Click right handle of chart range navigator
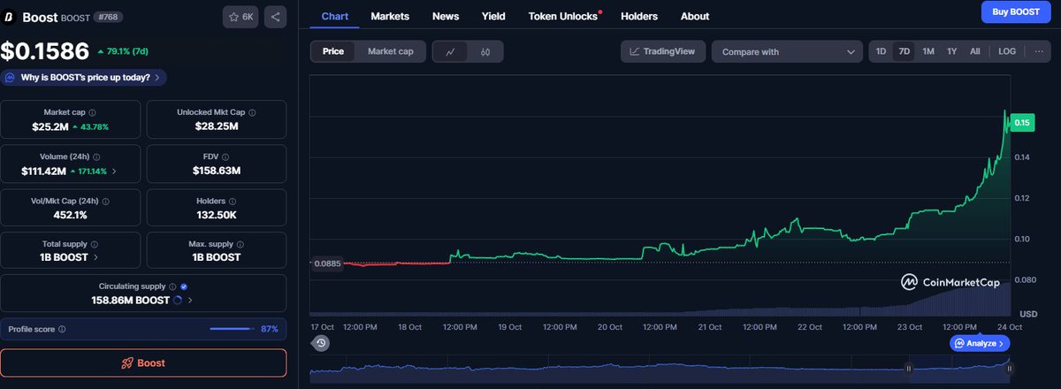The image size is (1061, 389). coord(1009,368)
